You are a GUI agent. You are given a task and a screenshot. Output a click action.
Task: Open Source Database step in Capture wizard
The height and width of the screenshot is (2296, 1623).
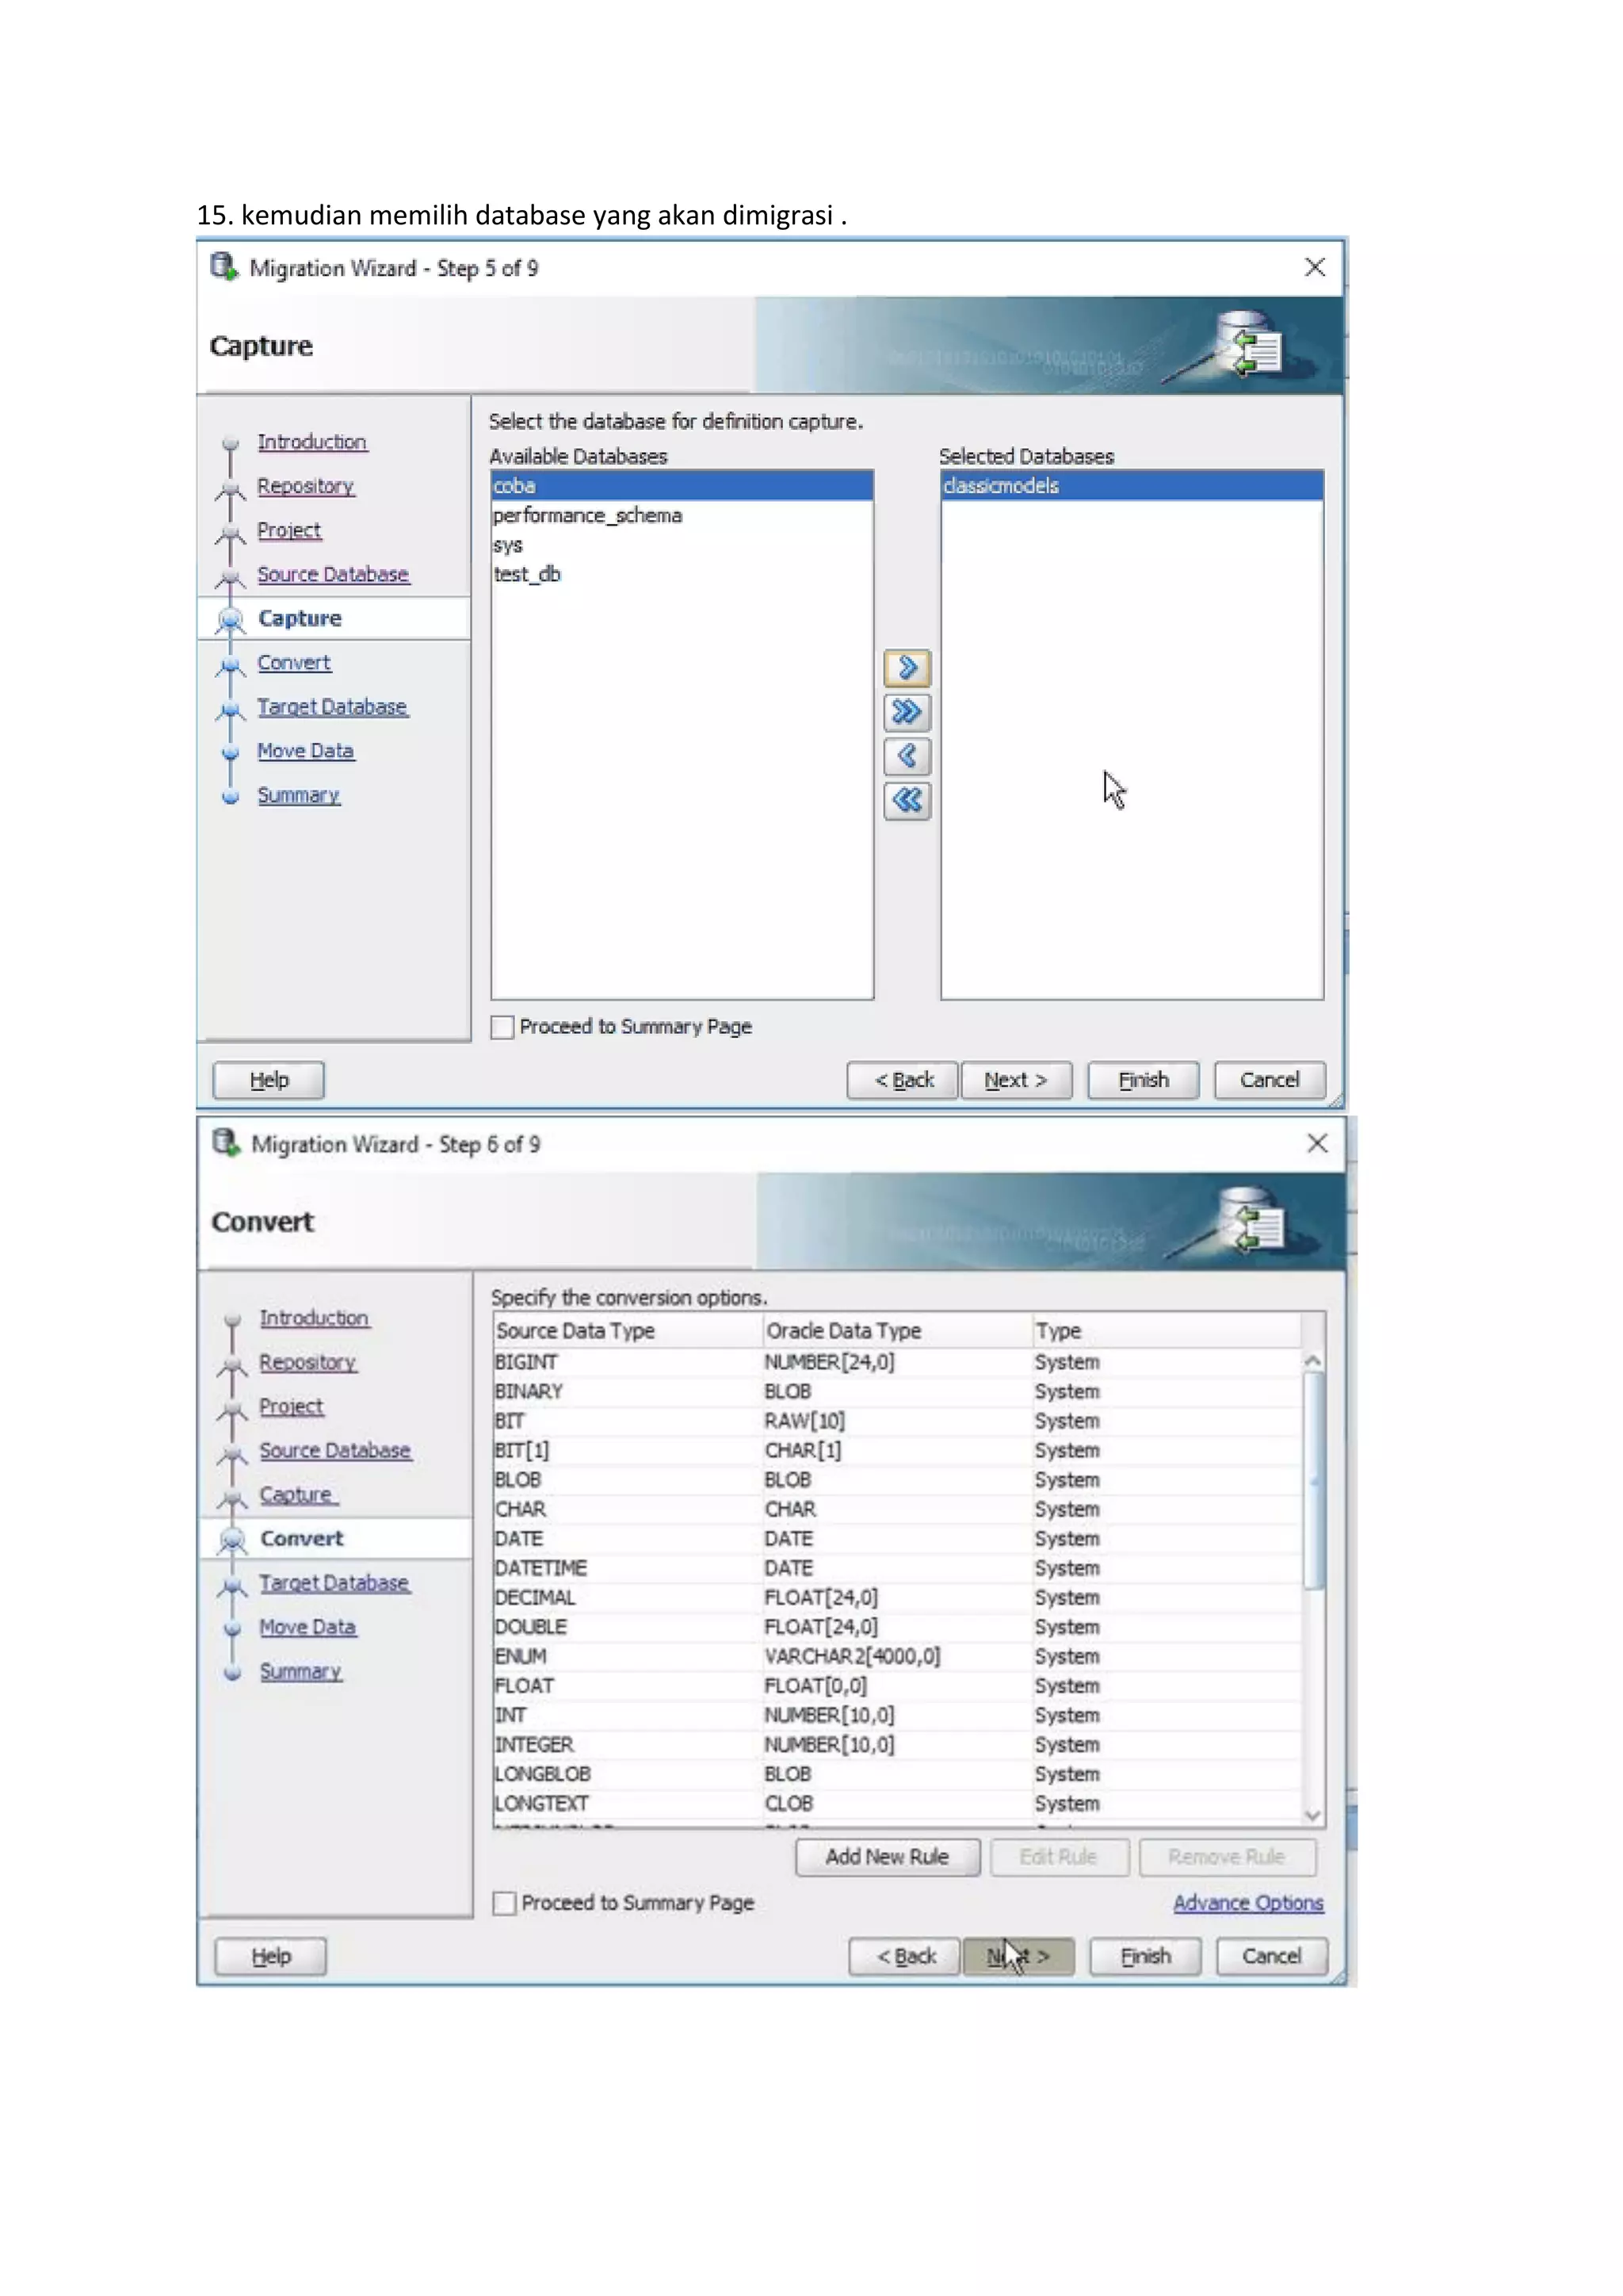(x=333, y=574)
